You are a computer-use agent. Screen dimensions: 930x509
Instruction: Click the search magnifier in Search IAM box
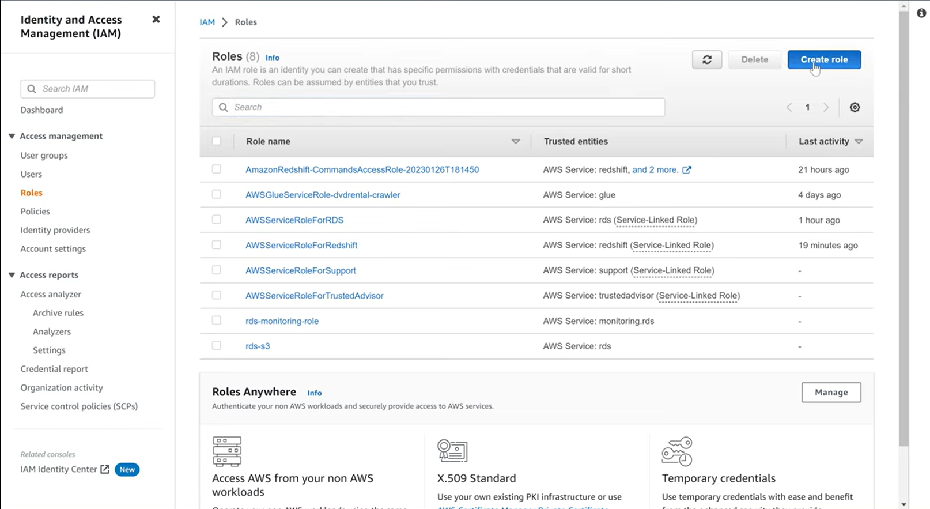click(x=32, y=89)
